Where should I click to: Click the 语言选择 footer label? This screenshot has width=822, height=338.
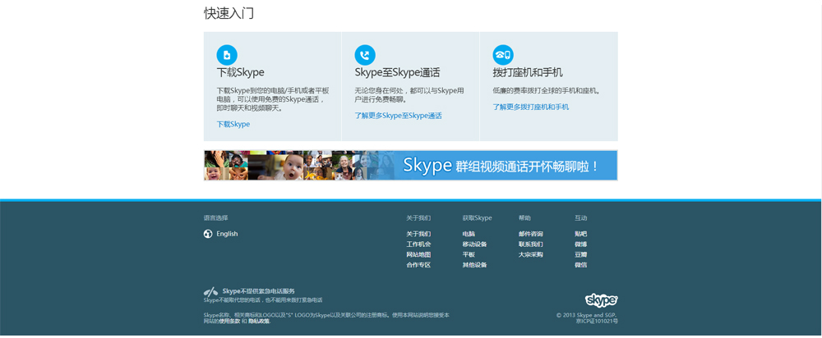click(215, 218)
